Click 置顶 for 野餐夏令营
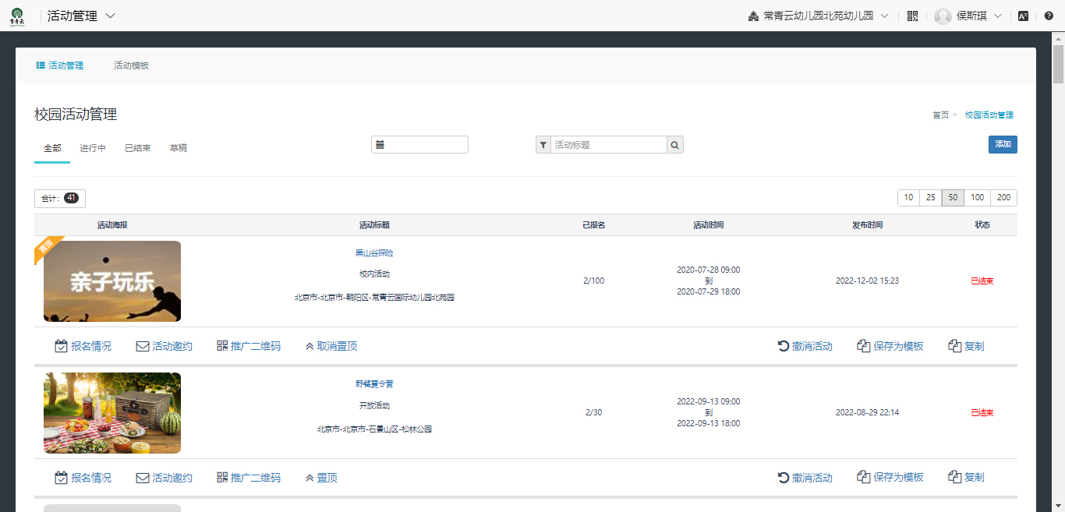This screenshot has height=512, width=1065. [x=321, y=478]
